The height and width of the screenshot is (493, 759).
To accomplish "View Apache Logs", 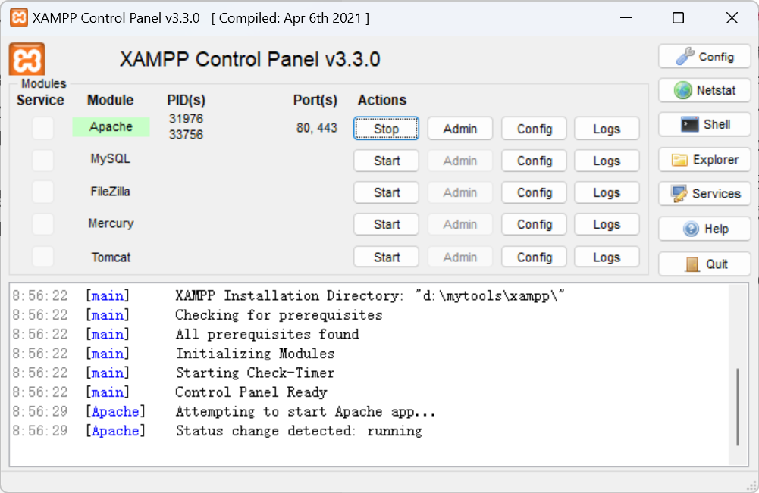I will coord(607,129).
